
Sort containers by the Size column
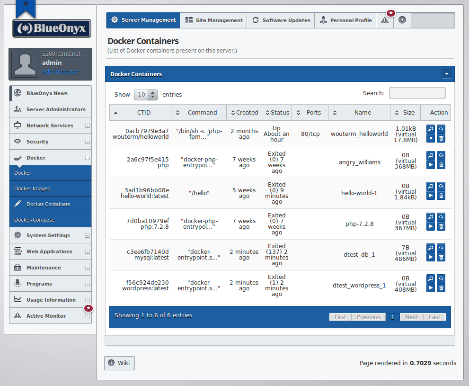pos(406,113)
